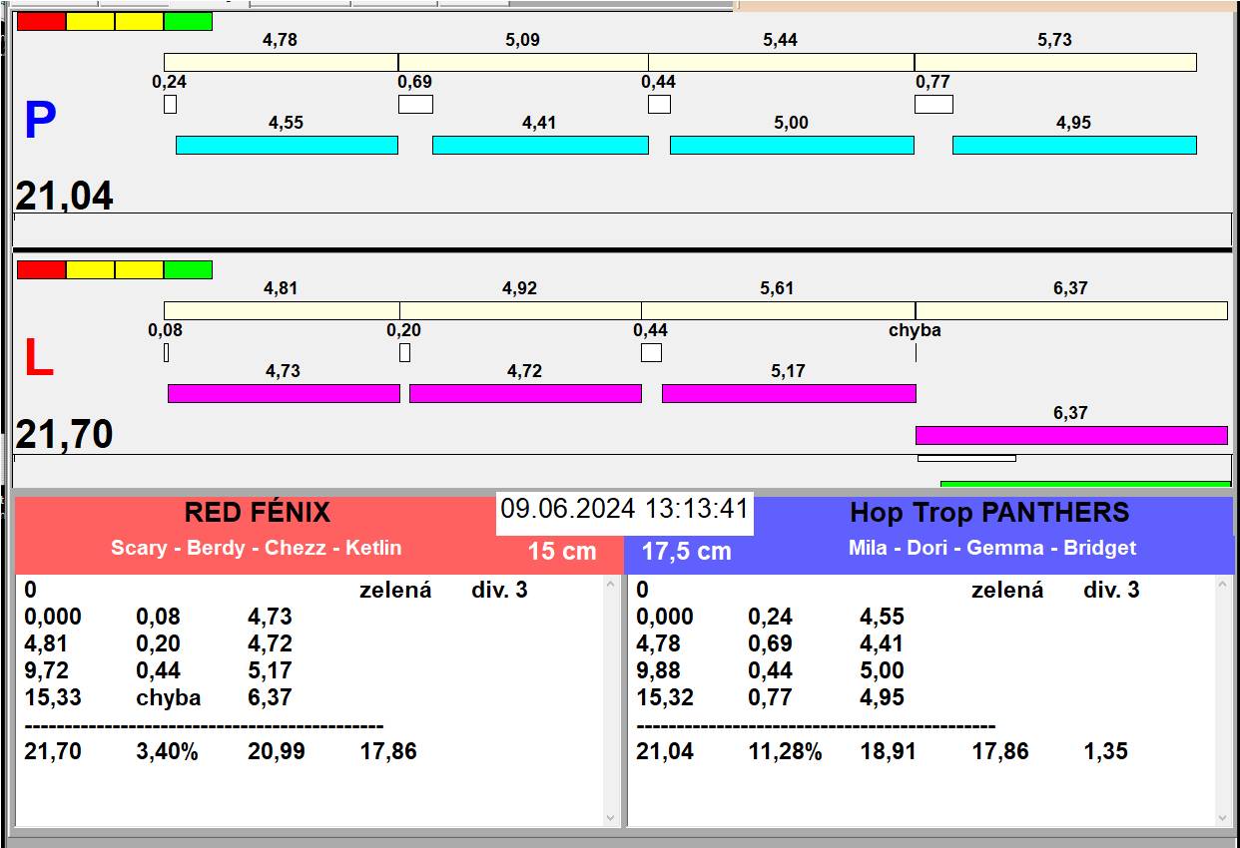Click the green start light in lane L
Screen dimensions: 1240x848
[x=188, y=269]
